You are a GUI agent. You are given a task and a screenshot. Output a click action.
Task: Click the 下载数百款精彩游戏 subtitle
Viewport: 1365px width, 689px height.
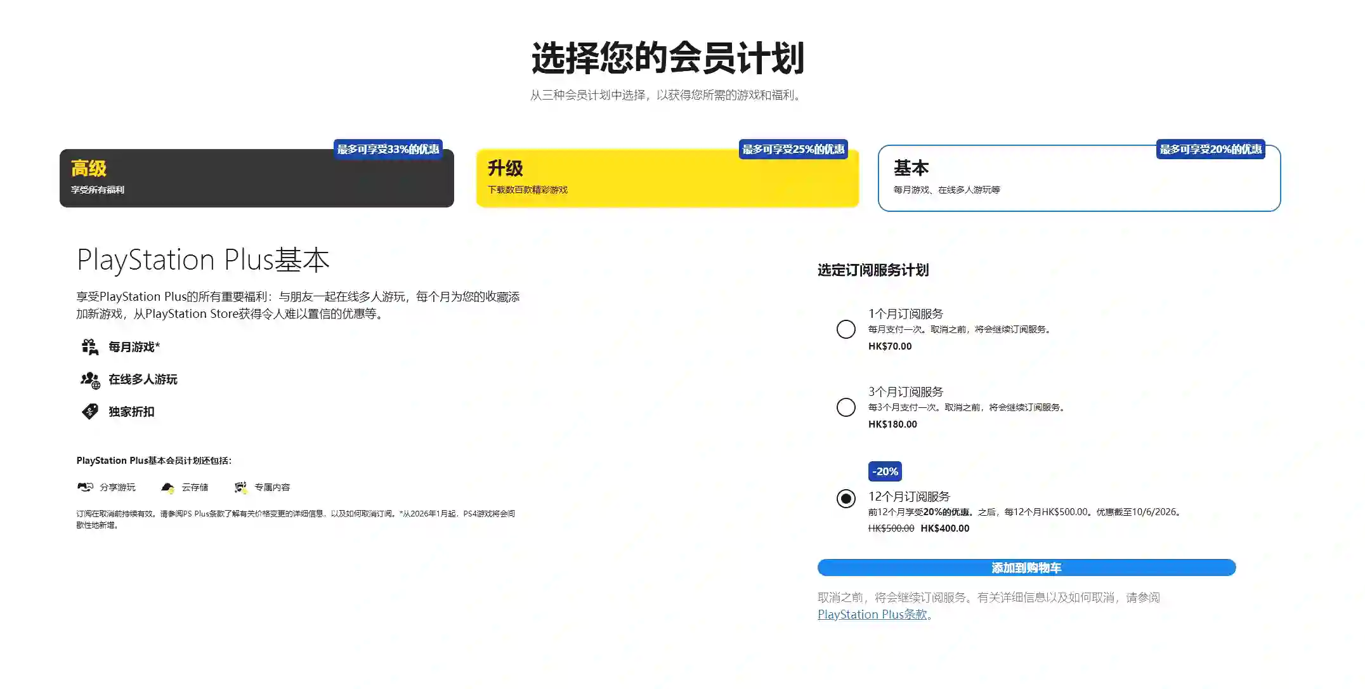pyautogui.click(x=528, y=190)
